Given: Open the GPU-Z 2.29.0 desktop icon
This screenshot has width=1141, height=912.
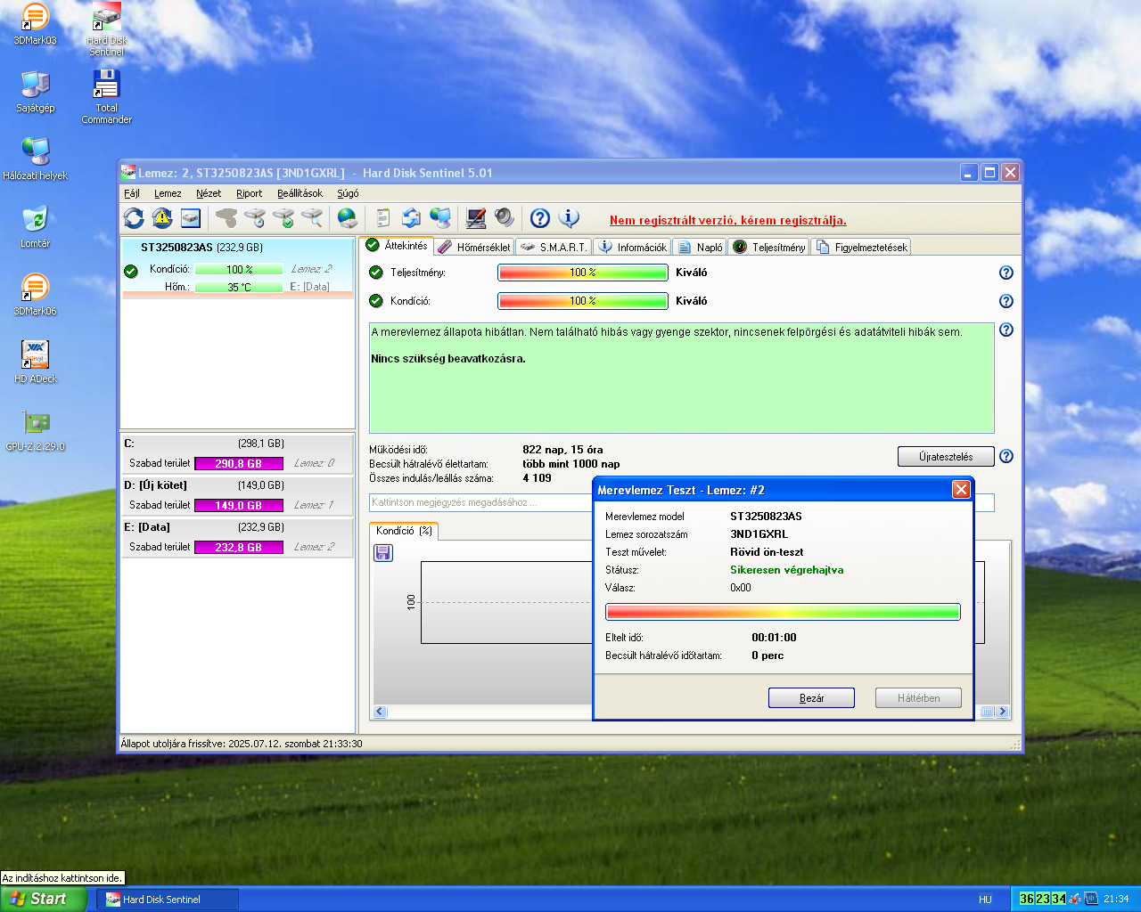Looking at the screenshot, I should [36, 430].
